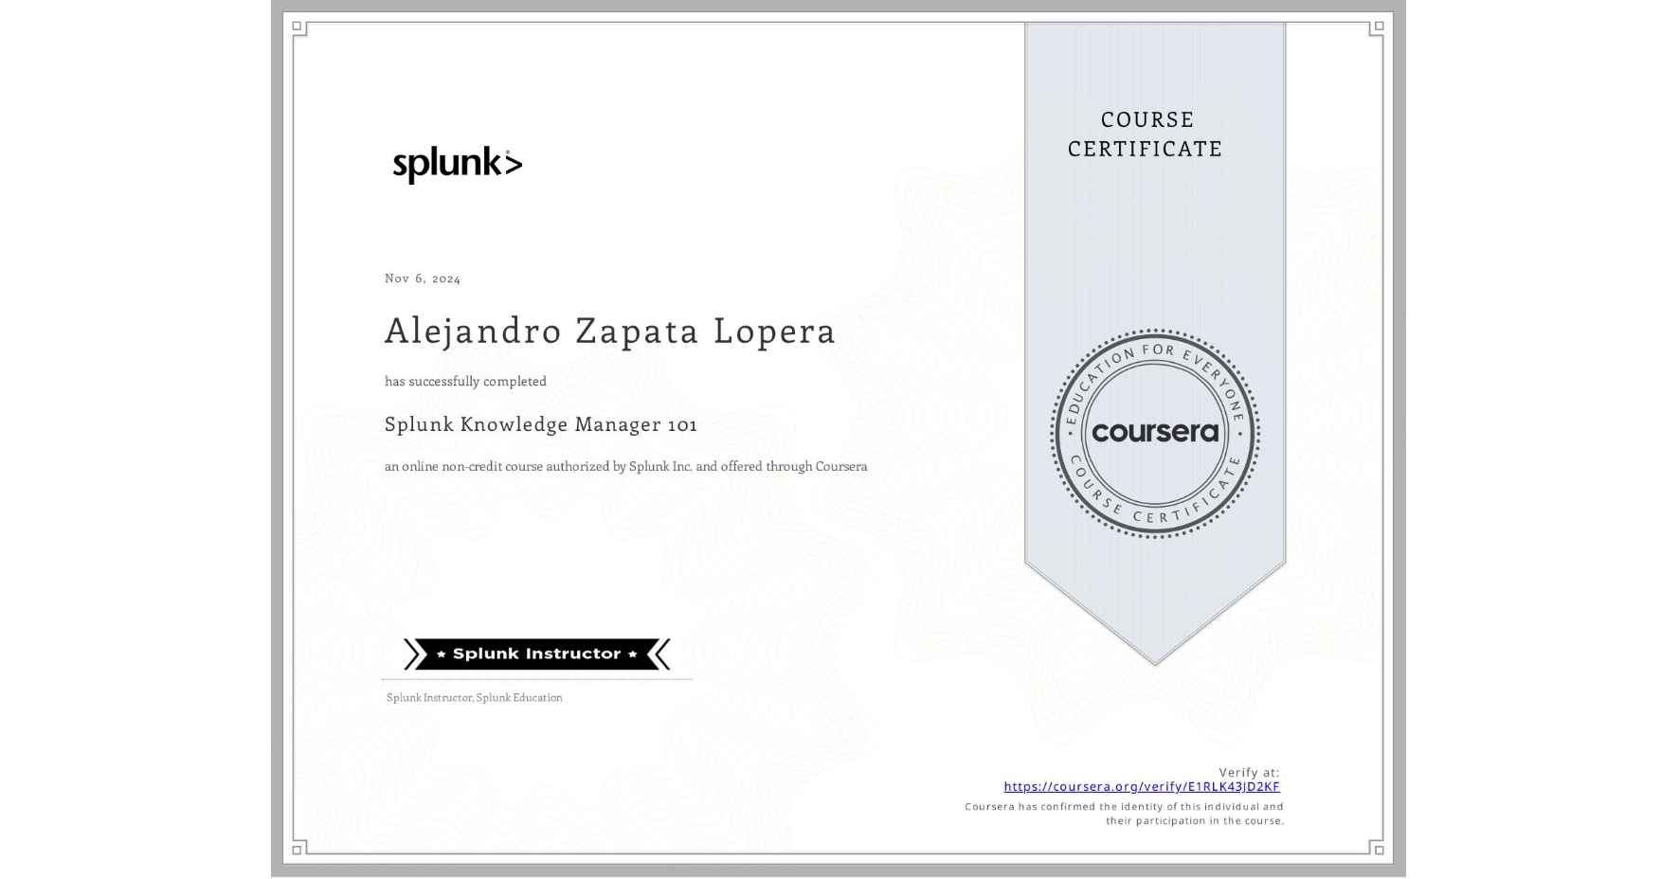Click the ribbon's pointed bottom tip
Image resolution: width=1679 pixels, height=879 pixels.
[1155, 663]
